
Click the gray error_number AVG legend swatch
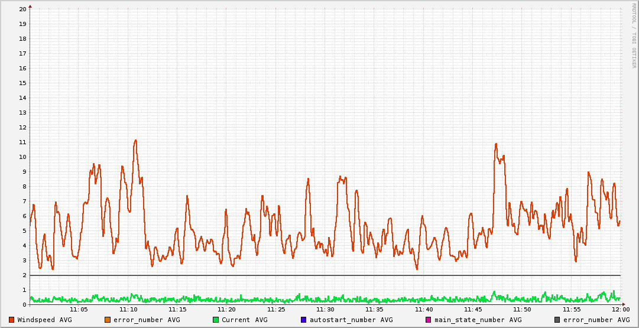pyautogui.click(x=557, y=320)
